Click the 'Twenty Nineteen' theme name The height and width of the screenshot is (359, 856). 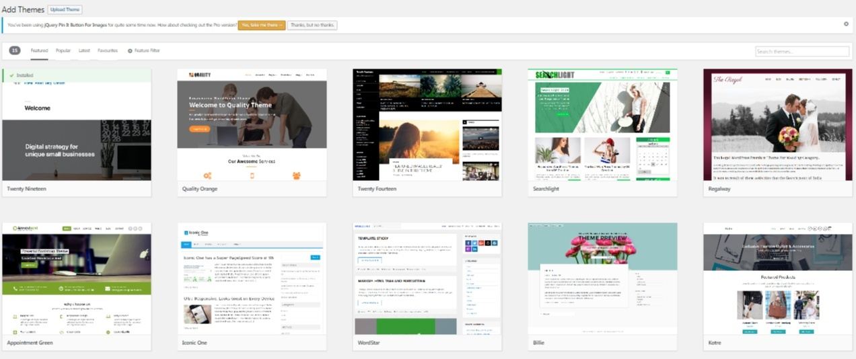[x=27, y=189]
